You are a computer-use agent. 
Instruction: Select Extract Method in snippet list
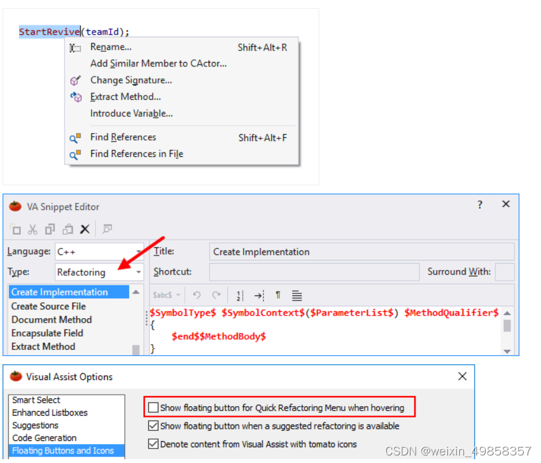click(69, 347)
